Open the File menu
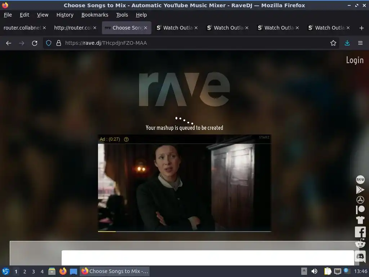Image resolution: width=369 pixels, height=277 pixels. (x=8, y=15)
